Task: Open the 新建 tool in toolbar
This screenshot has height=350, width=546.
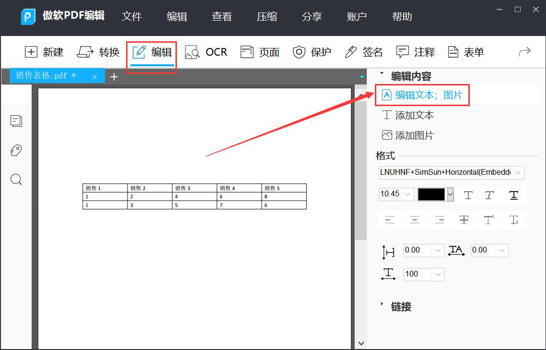Action: coord(44,52)
